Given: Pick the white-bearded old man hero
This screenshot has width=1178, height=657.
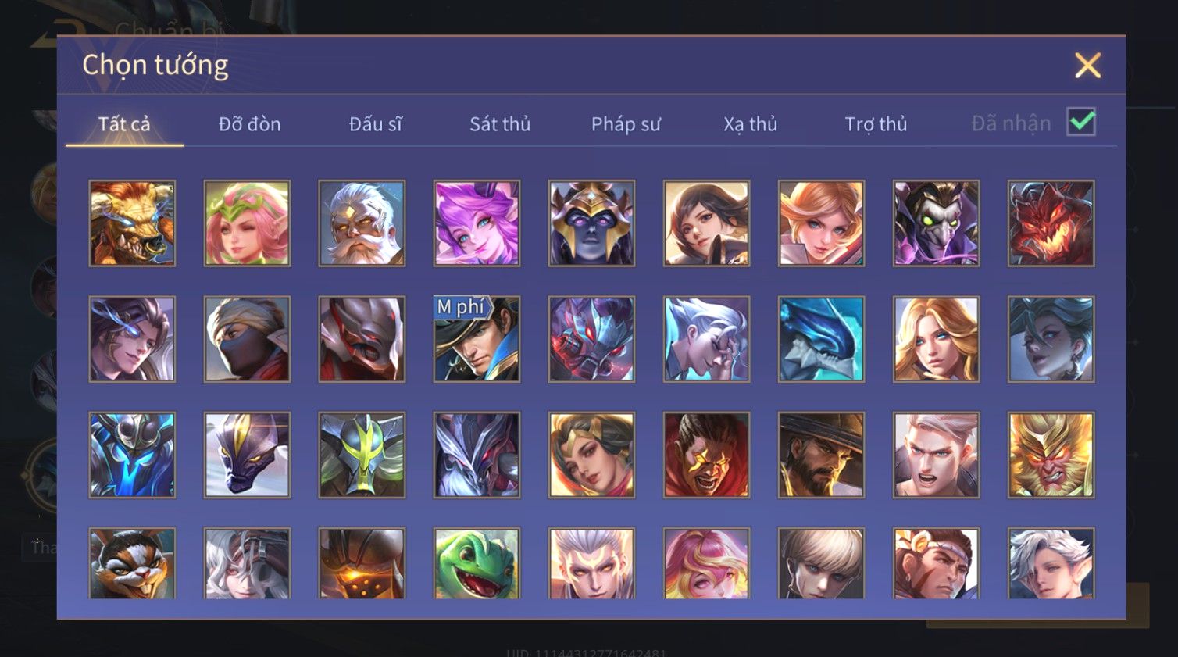Looking at the screenshot, I should pyautogui.click(x=362, y=223).
